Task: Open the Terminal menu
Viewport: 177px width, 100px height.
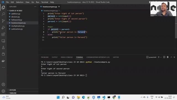Action: pyautogui.click(x=45, y=2)
